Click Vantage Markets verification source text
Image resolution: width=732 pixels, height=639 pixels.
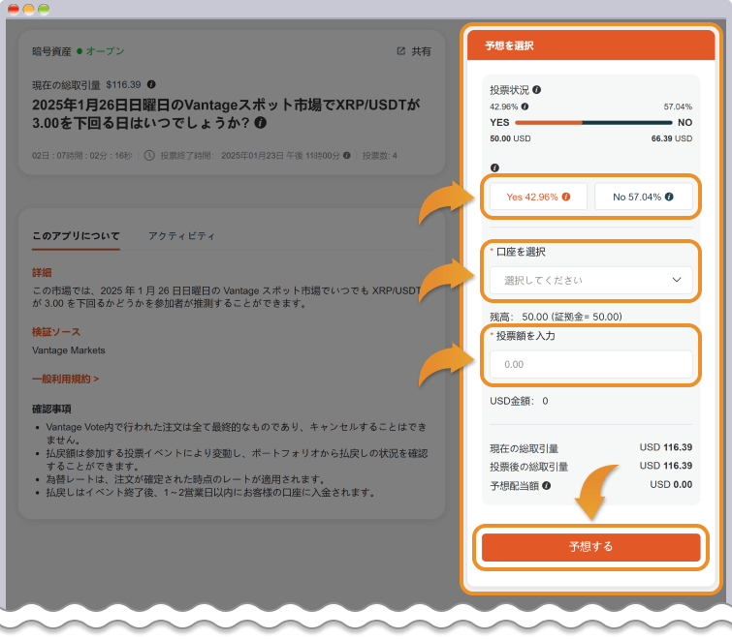pos(69,350)
